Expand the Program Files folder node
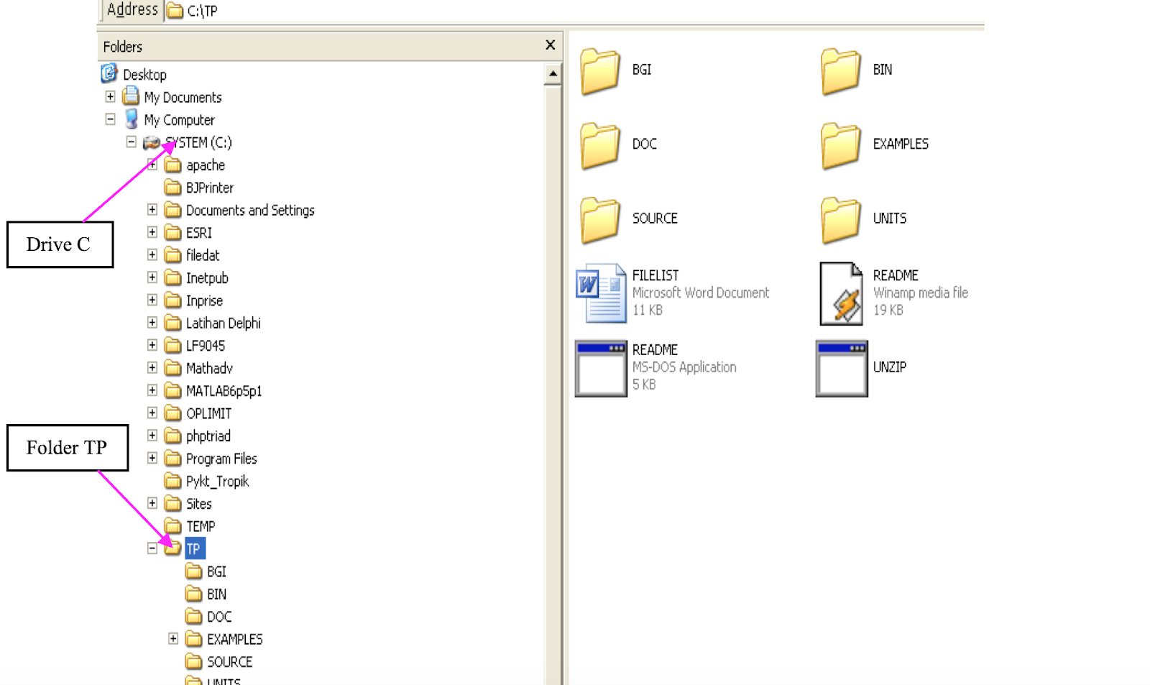The image size is (1150, 685). pos(152,458)
